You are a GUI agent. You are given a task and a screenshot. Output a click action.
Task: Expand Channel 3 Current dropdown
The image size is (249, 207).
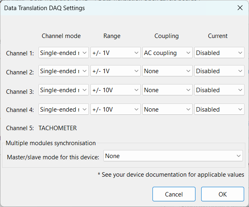pyautogui.click(x=219, y=90)
